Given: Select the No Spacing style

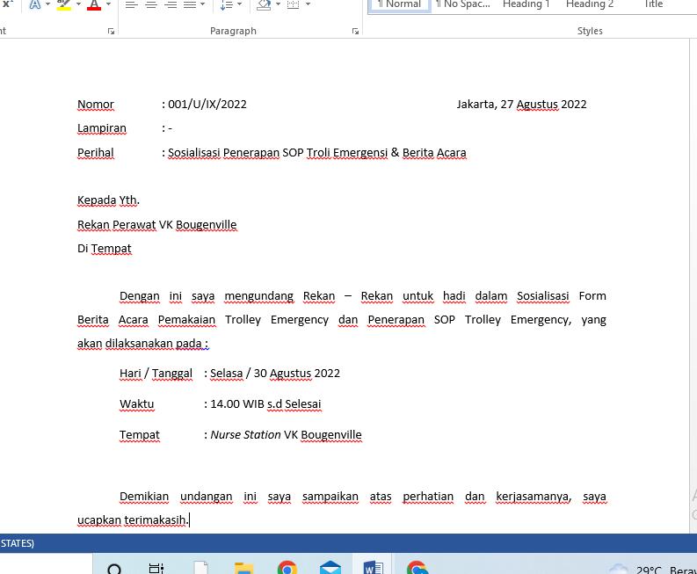Looking at the screenshot, I should [x=462, y=4].
